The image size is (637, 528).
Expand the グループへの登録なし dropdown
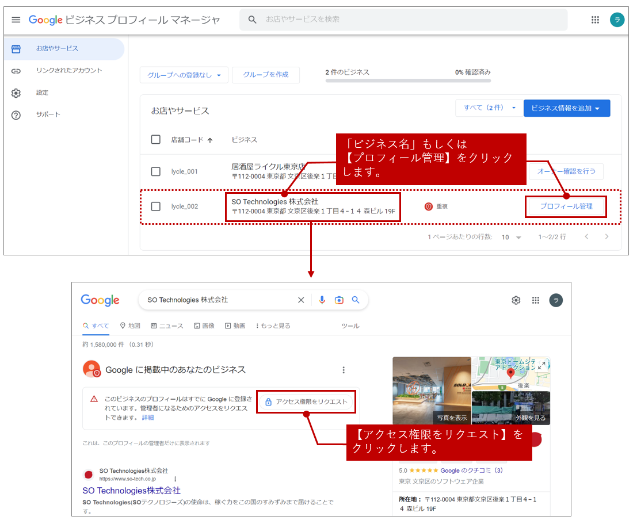point(184,75)
